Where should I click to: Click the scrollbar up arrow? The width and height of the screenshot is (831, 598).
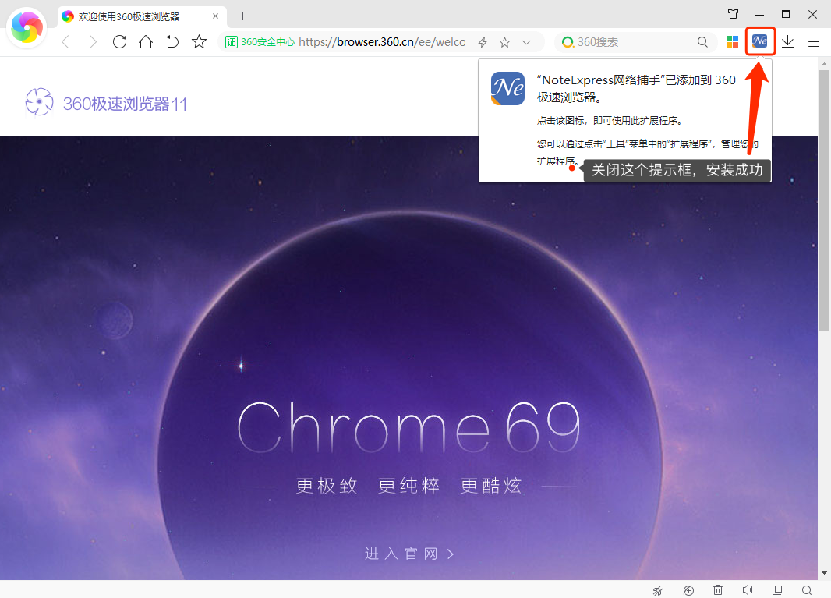pyautogui.click(x=824, y=64)
